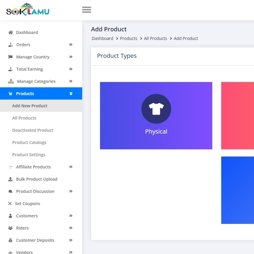Click the Riders group icon

pos(10,228)
